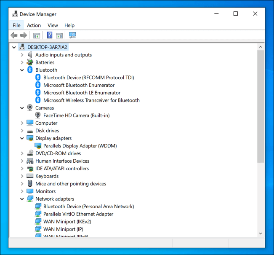Click the speaker icon for Audio inputs and outputs

click(x=30, y=55)
